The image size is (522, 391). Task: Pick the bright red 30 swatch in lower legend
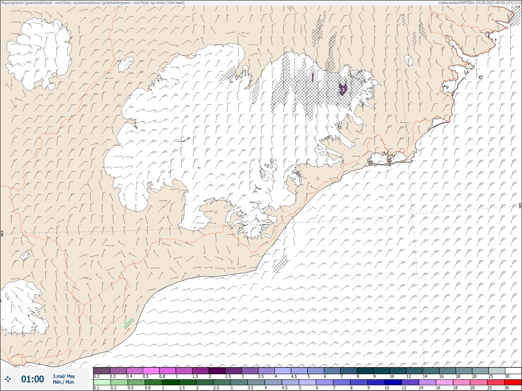point(513,382)
